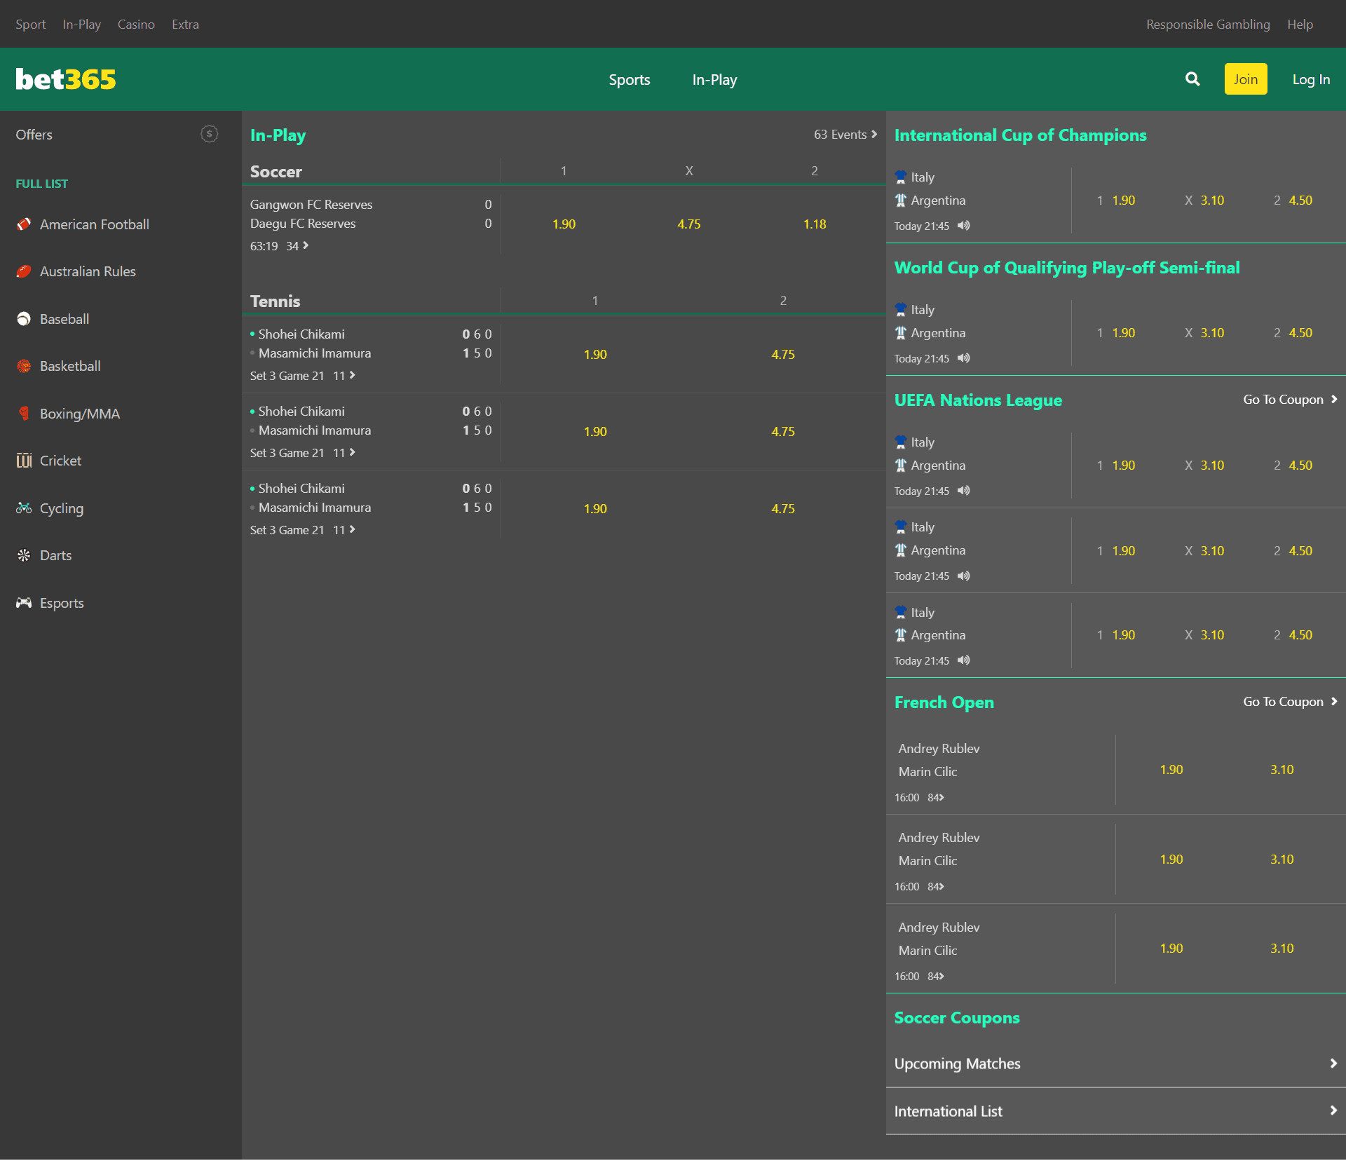Click the Basketball icon

[x=24, y=366]
